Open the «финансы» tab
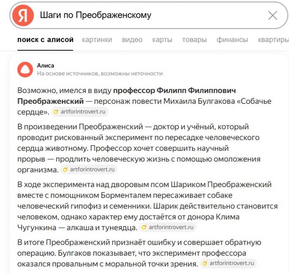Image resolution: width=289 pixels, height=274 pixels. (x=232, y=40)
